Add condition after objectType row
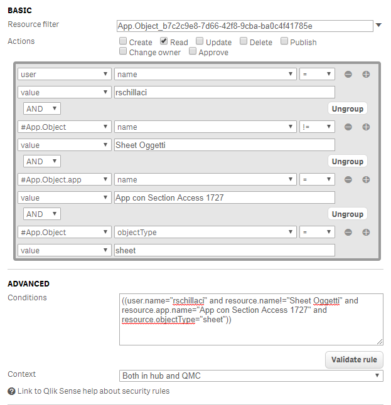The image size is (391, 405). pos(366,233)
